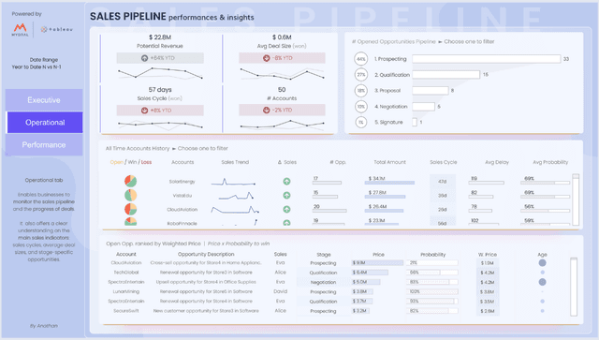
Task: Click the large age dot for CloudAviation
Action: pos(542,263)
